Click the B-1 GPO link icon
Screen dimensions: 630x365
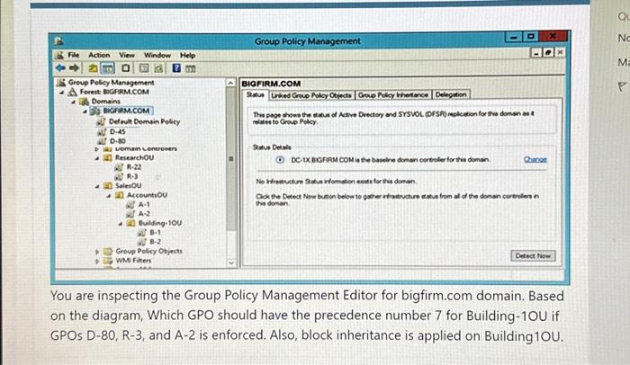tap(141, 232)
